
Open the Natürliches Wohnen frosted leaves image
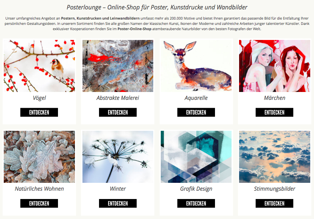(39, 157)
